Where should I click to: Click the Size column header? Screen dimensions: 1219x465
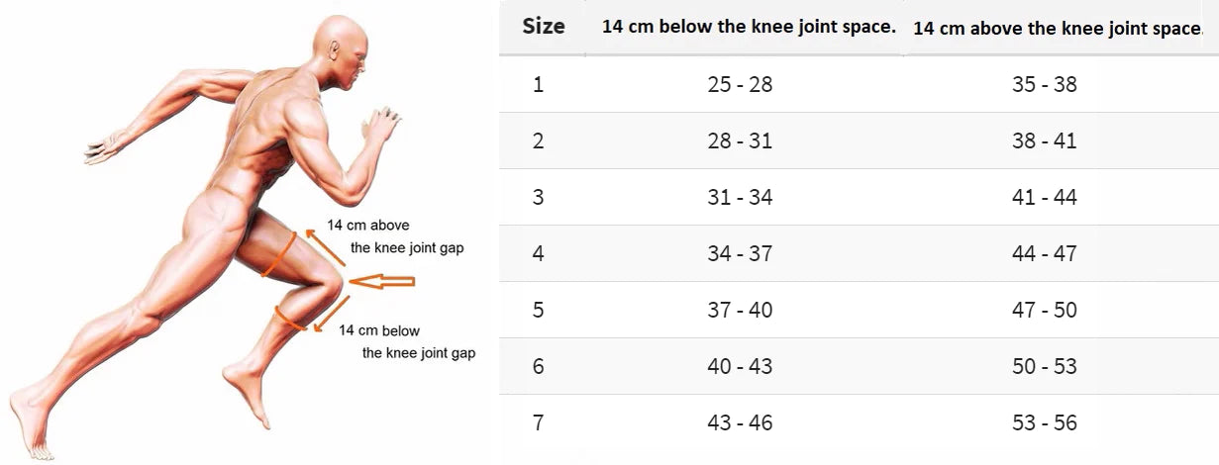tap(543, 27)
